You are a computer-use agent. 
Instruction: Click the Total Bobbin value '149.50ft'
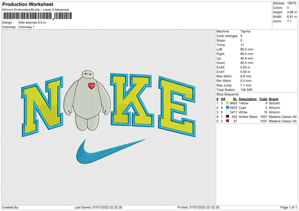(246, 90)
